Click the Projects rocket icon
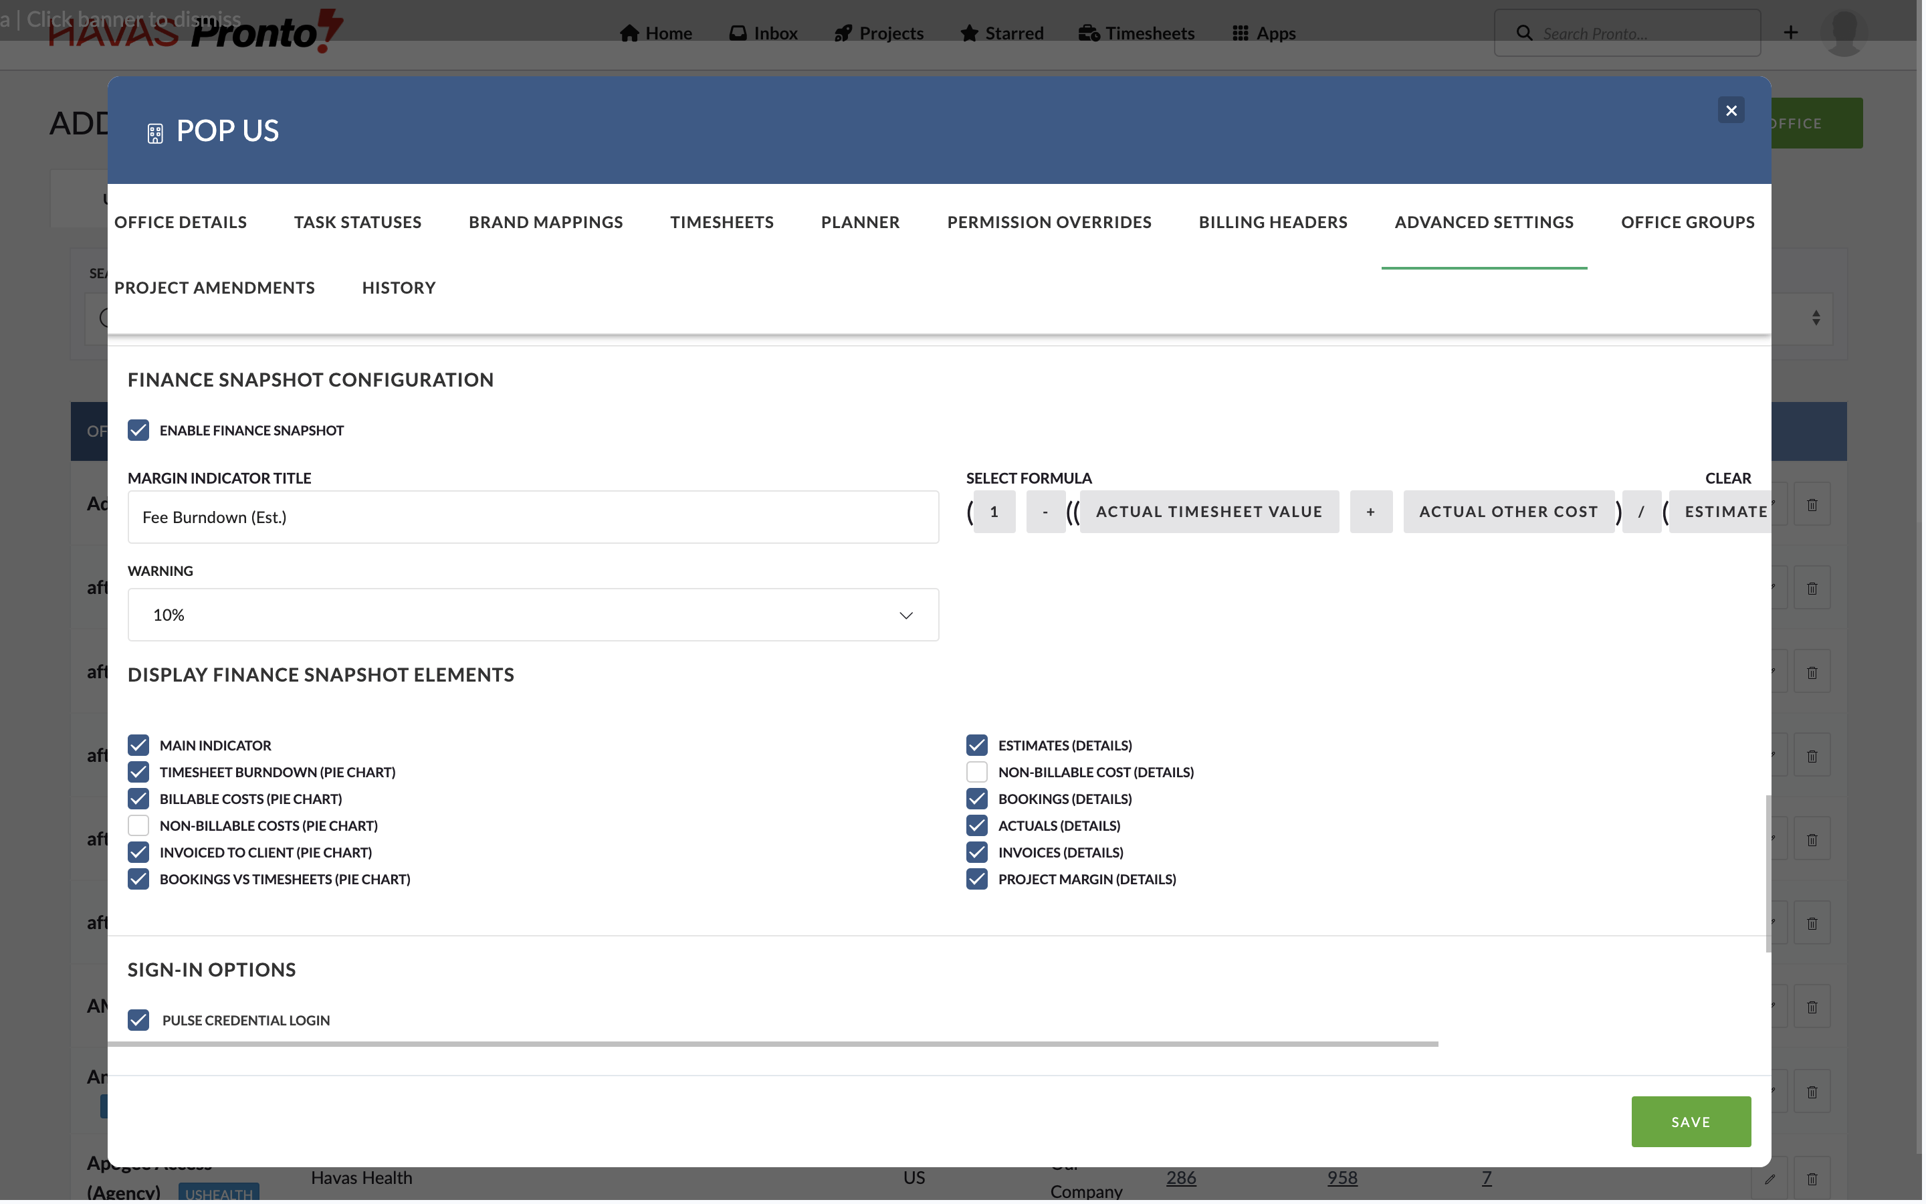Screen dimensions: 1926x1204 point(843,33)
